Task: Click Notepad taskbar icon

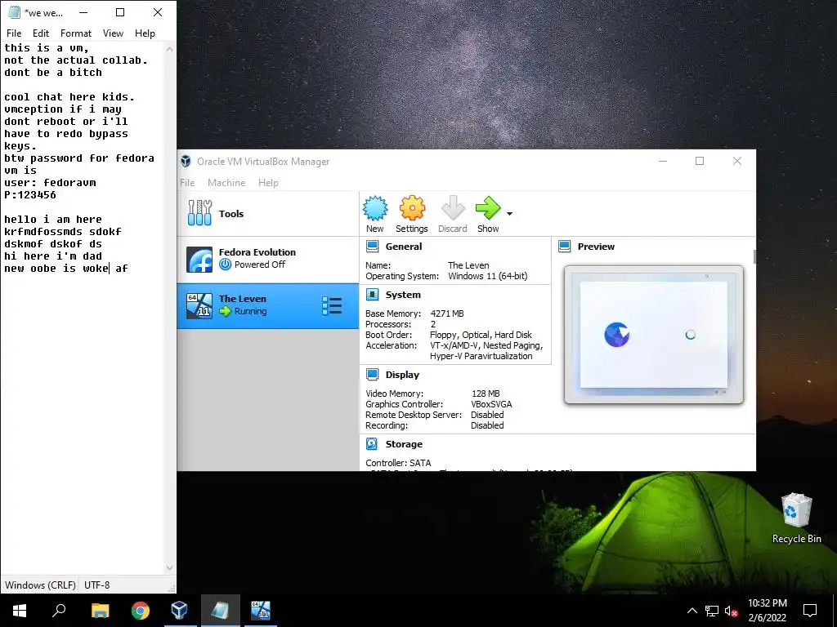Action: click(220, 611)
